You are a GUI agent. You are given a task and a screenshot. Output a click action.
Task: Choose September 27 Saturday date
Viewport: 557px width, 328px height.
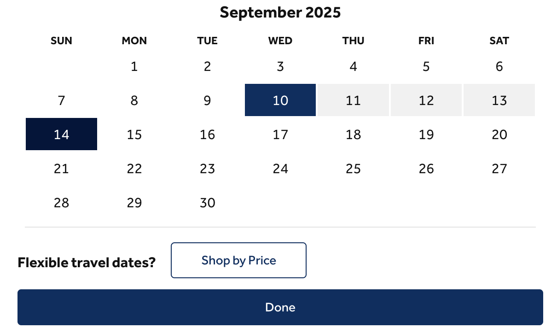(x=499, y=168)
